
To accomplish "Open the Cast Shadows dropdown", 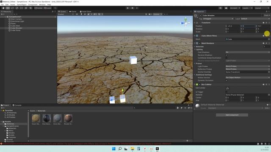I will [248, 52].
